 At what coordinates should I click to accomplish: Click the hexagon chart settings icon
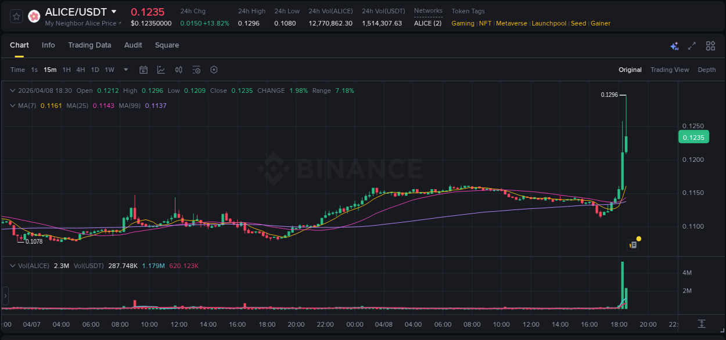coord(214,70)
